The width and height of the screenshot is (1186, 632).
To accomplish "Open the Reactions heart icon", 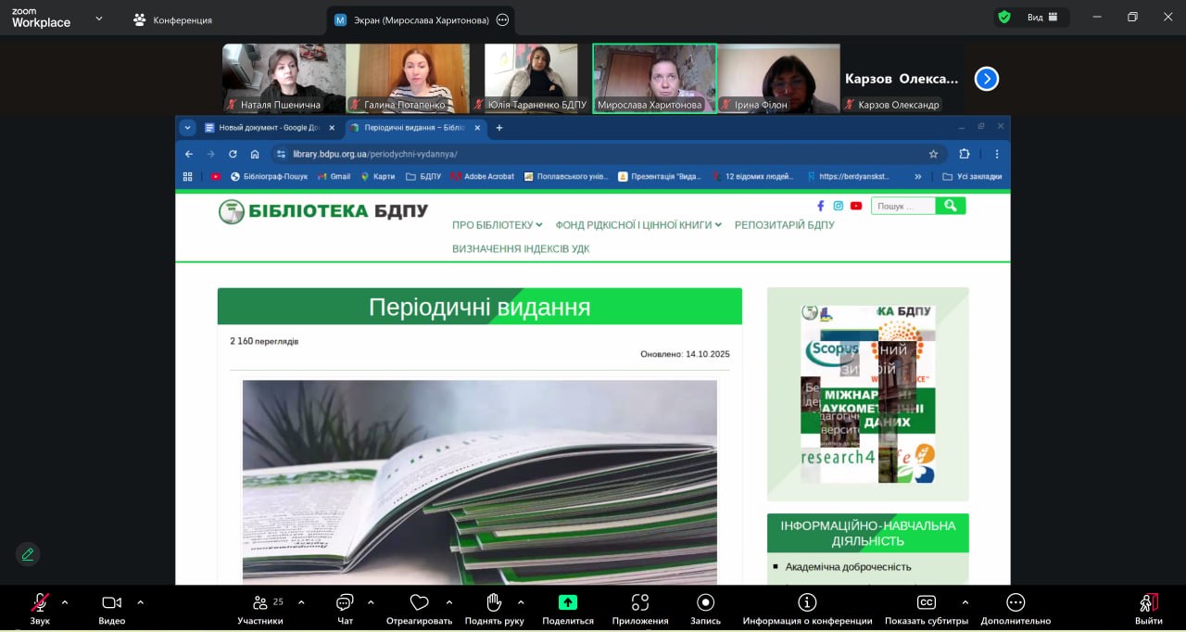I will coord(419,602).
